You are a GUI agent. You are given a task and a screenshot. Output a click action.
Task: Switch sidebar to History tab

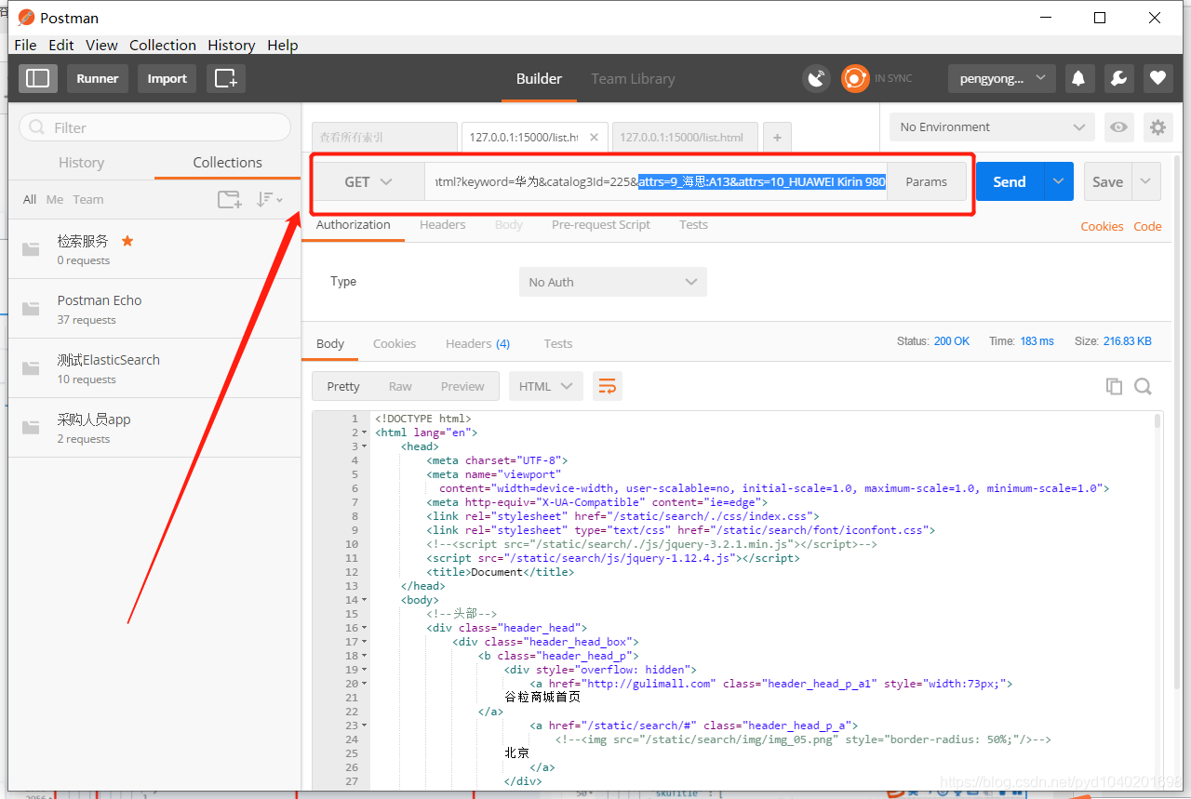[81, 162]
